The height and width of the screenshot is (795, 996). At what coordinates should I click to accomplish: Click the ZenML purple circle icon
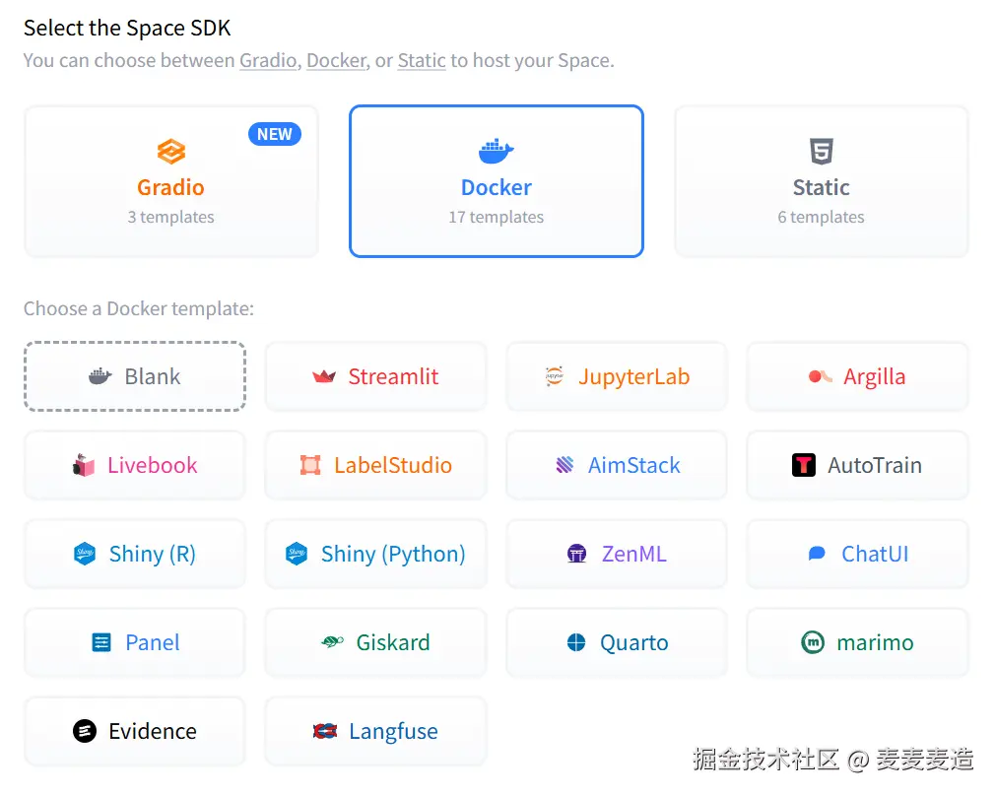(576, 554)
